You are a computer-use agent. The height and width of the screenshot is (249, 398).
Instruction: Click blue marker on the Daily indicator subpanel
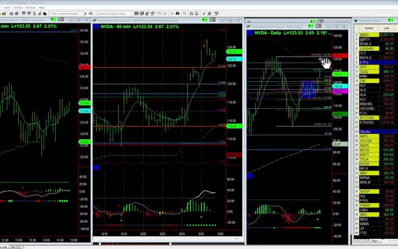[249, 176]
